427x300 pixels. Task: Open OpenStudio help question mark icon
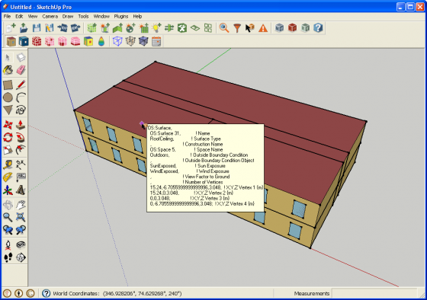pos(318,27)
